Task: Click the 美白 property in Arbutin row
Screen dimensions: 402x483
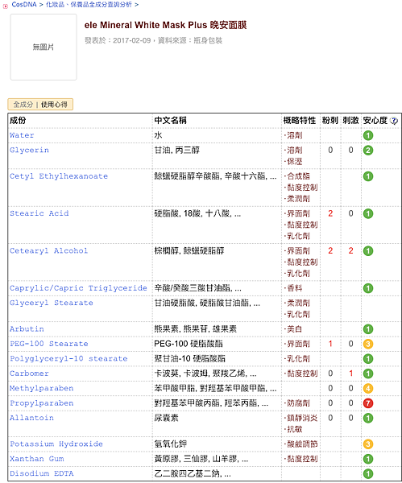Action: pos(294,329)
